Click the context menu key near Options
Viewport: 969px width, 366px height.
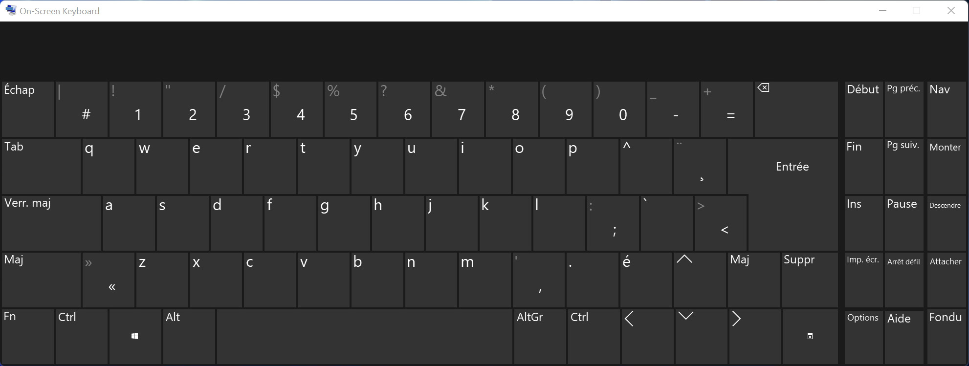tap(810, 337)
